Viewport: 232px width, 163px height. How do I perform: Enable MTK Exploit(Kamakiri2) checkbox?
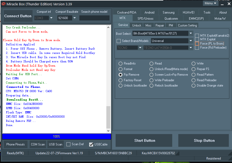[x=197, y=36]
